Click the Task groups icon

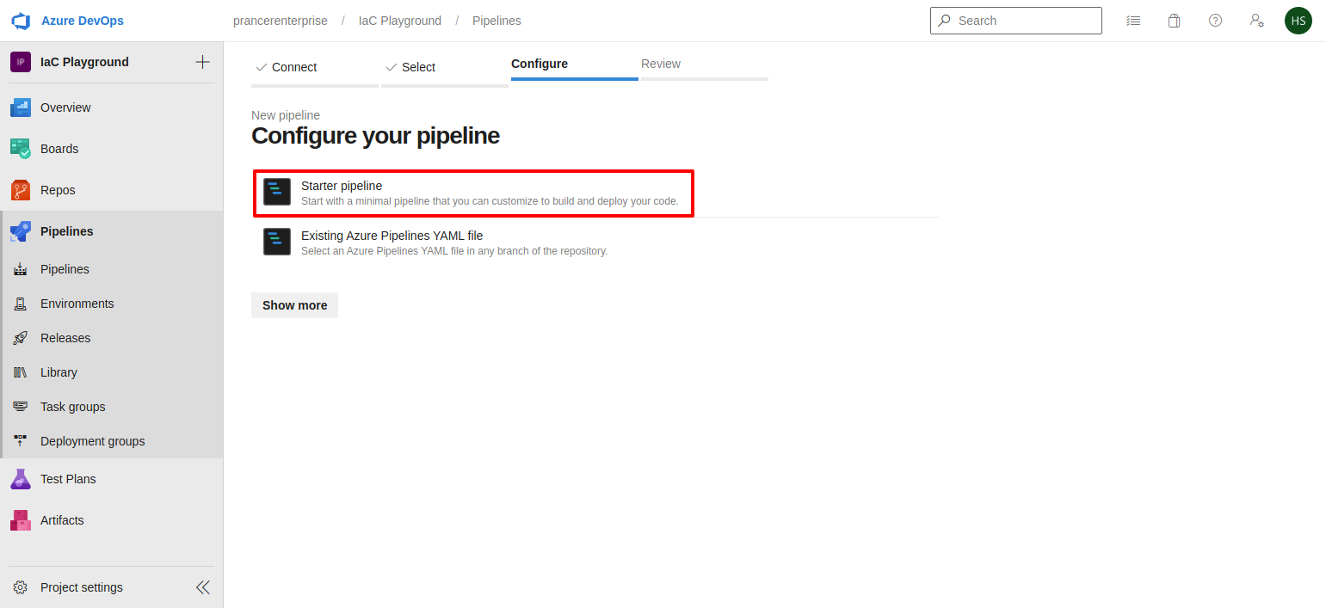click(x=21, y=407)
